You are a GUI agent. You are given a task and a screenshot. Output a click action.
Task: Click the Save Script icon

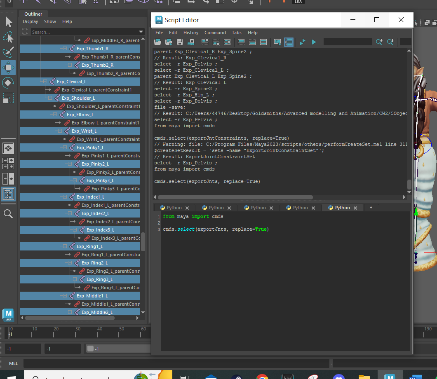[x=180, y=42]
